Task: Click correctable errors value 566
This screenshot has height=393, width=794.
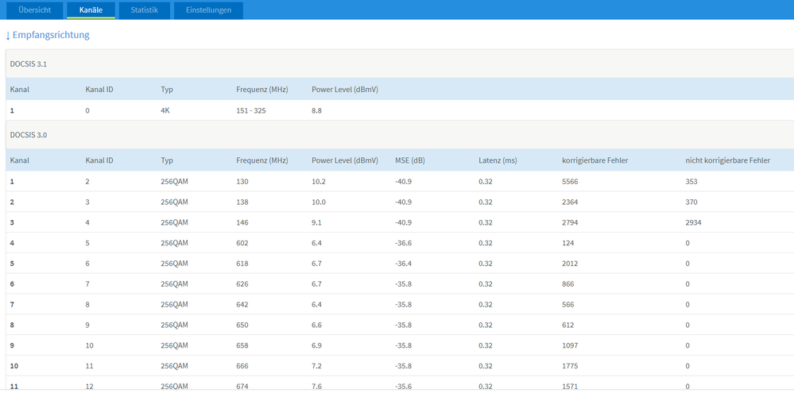Action: [567, 305]
